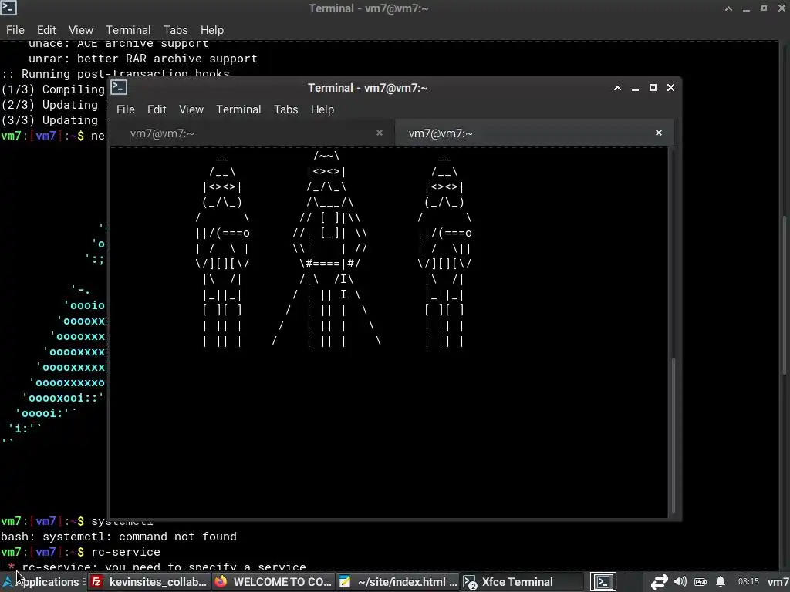
Task: Open Edit menu in front terminal window
Action: point(157,109)
